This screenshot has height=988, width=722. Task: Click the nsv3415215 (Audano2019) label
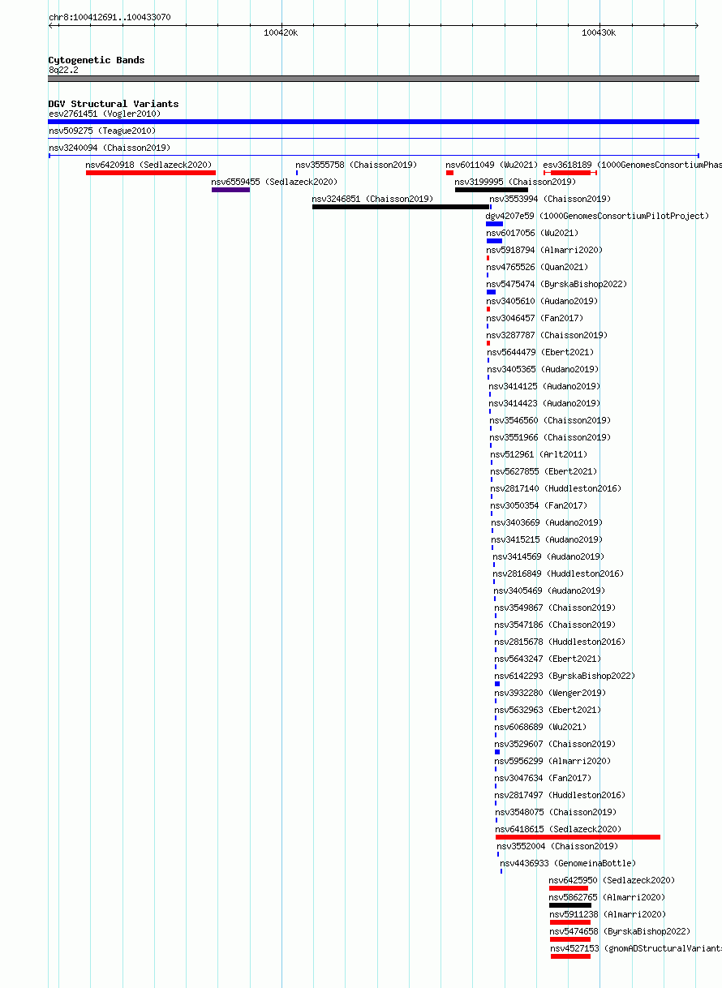coord(548,539)
